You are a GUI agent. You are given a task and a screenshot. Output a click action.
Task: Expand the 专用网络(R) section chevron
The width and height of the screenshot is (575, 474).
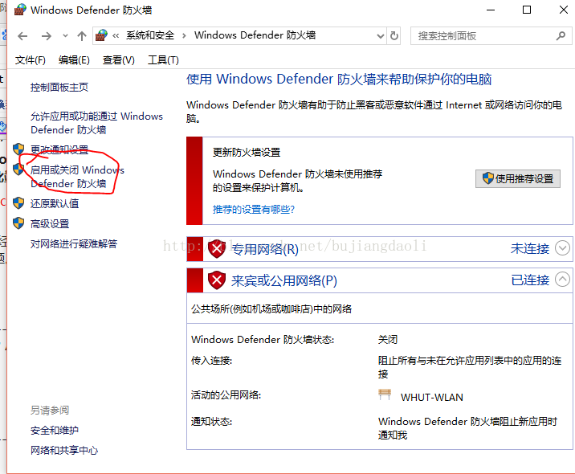click(562, 248)
